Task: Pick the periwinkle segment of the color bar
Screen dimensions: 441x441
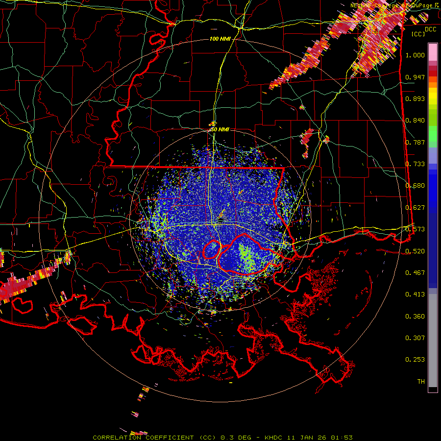Action: click(x=433, y=155)
